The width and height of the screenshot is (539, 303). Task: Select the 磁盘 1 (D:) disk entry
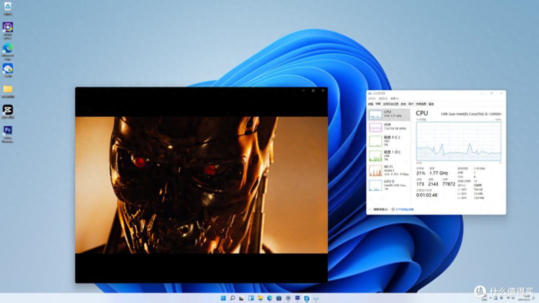[x=389, y=156]
